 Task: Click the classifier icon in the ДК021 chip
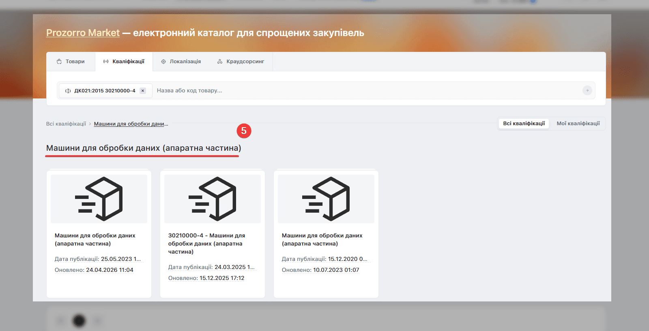click(x=68, y=91)
